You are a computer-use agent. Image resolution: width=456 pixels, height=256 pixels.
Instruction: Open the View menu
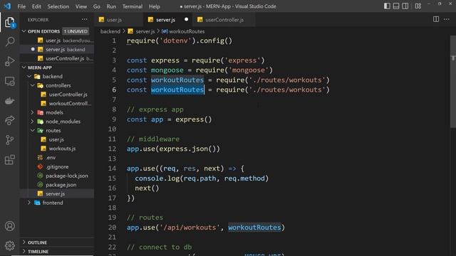(81, 6)
